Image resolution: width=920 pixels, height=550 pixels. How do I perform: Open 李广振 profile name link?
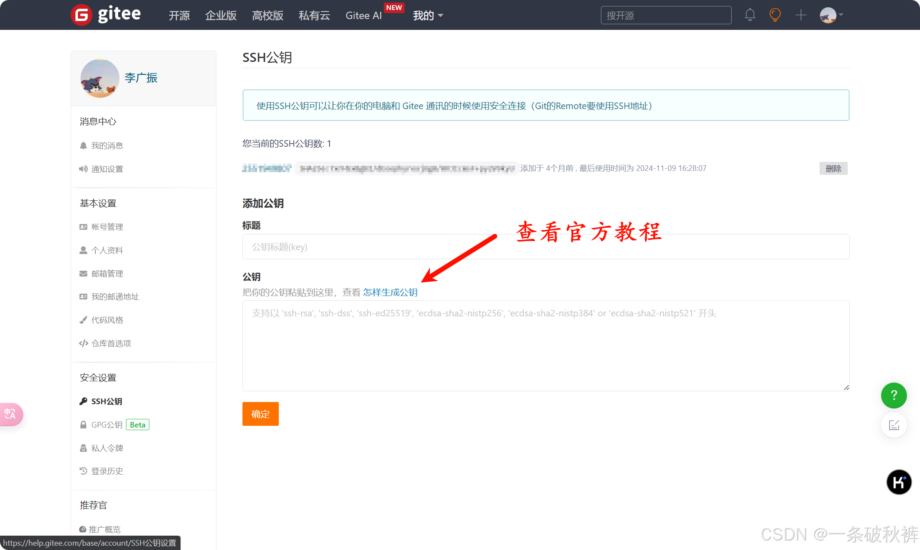141,78
